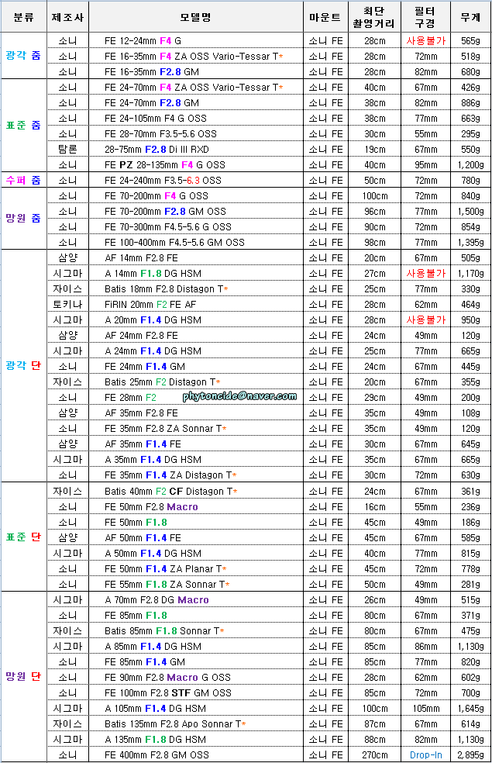
Task: Click model FE 55mm F1.8 ZA Sonnar T*
Action: [167, 585]
